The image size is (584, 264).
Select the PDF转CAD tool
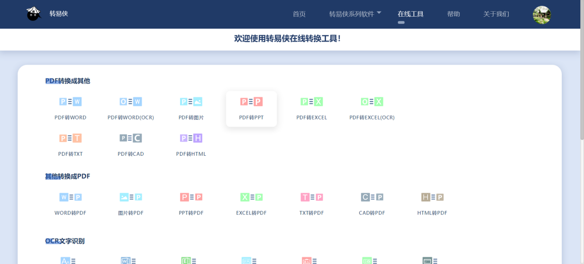pos(131,145)
